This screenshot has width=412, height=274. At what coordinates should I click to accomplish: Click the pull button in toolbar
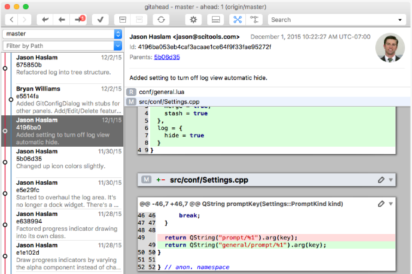tap(62, 19)
